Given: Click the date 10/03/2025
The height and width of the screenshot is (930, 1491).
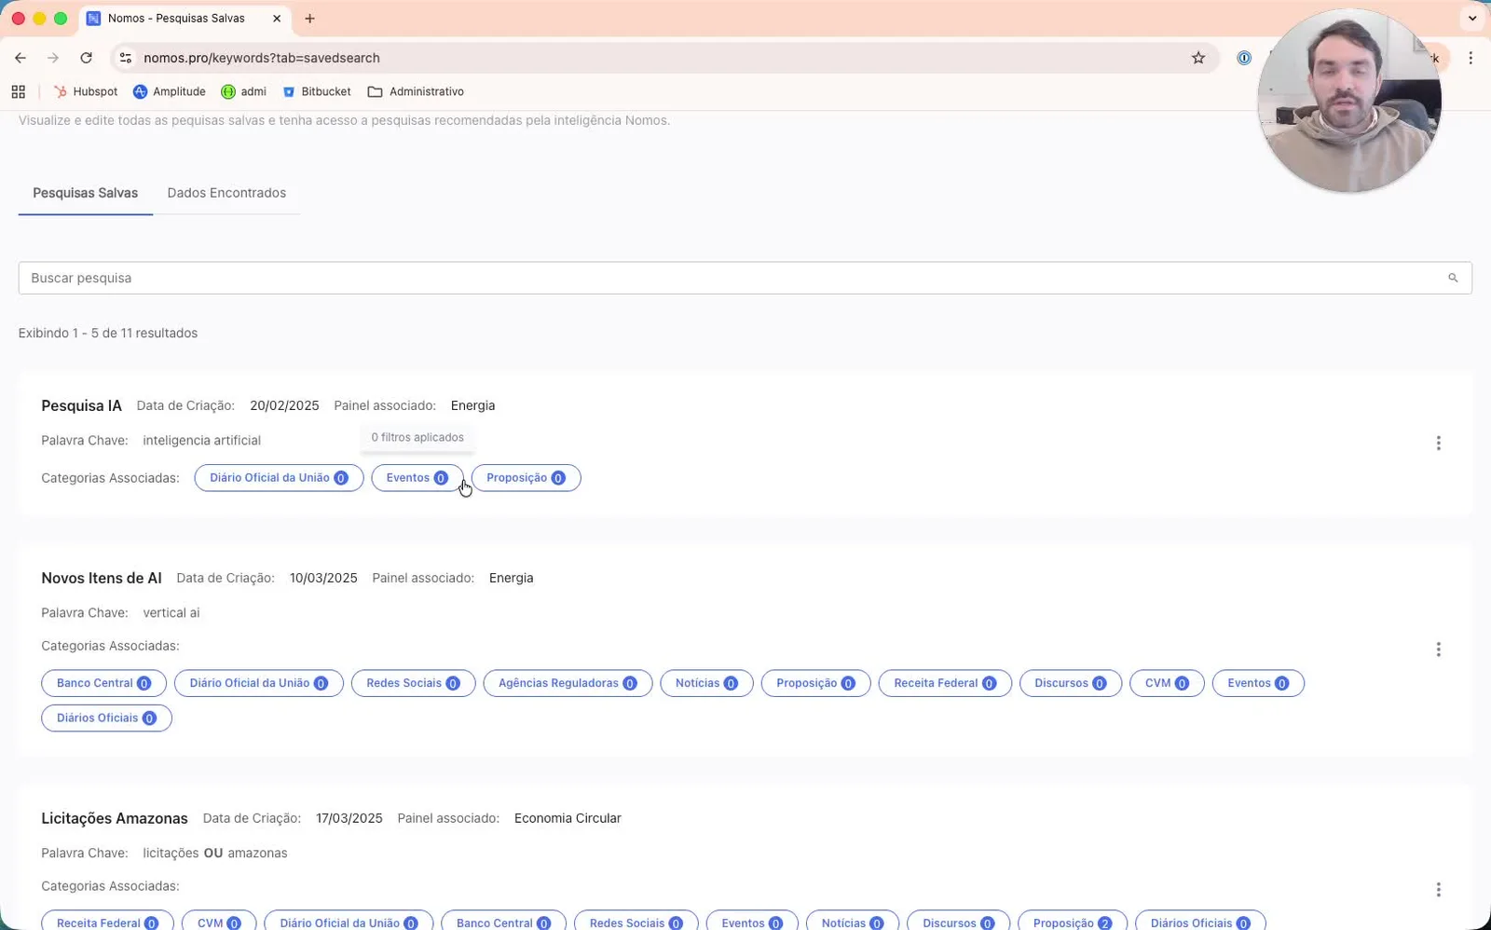Looking at the screenshot, I should tap(323, 578).
